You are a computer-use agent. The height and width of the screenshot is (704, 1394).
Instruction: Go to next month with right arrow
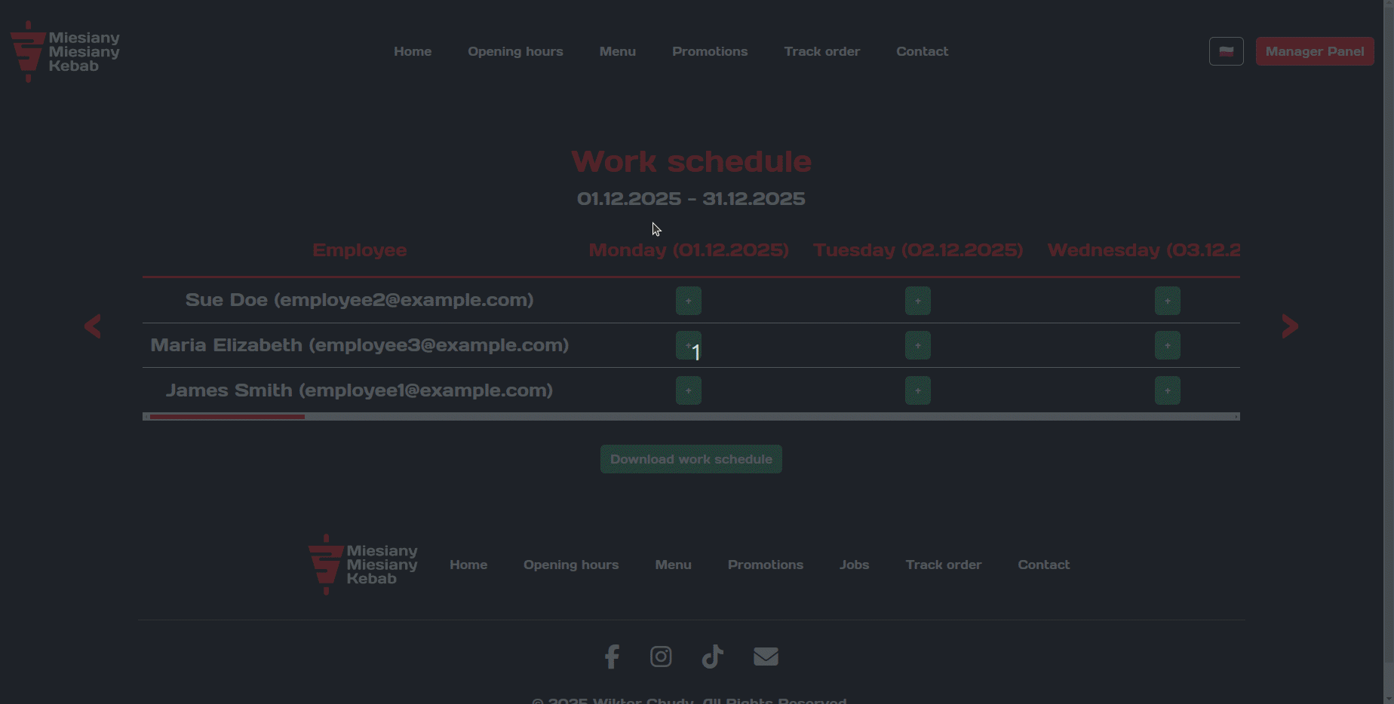1290,326
